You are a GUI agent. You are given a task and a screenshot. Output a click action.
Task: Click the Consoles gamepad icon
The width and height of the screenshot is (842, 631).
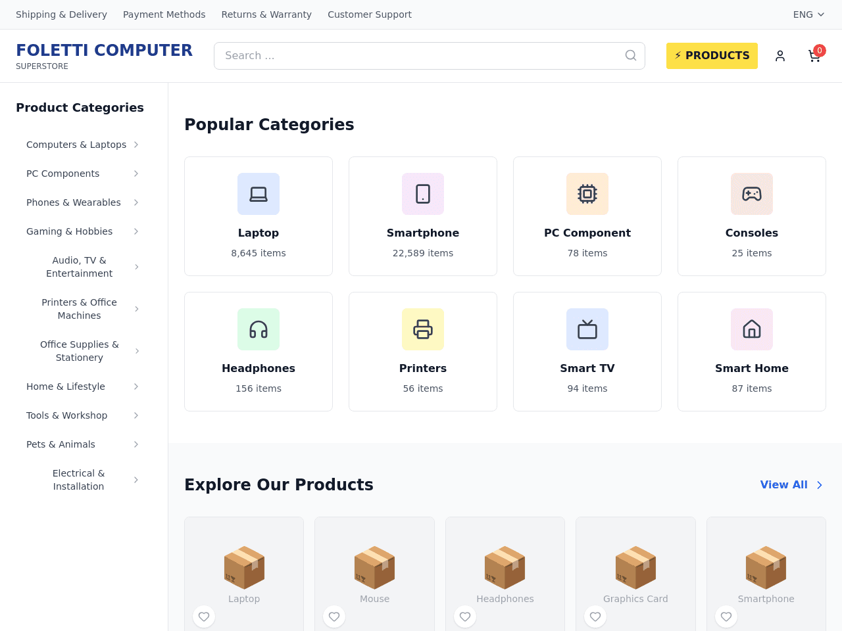[x=752, y=194]
